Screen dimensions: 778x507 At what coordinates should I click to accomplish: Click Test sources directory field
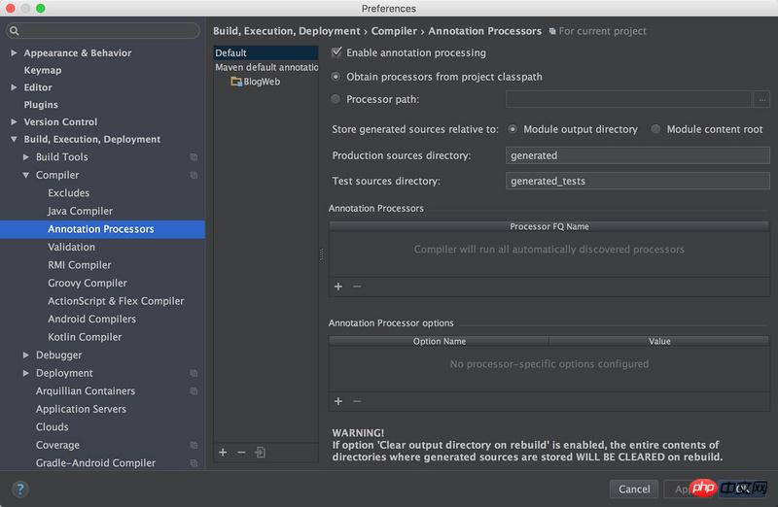click(x=638, y=181)
